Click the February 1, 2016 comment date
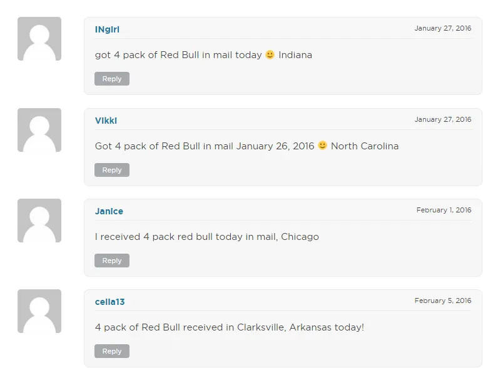Screen dimensions: 483x368 444,210
